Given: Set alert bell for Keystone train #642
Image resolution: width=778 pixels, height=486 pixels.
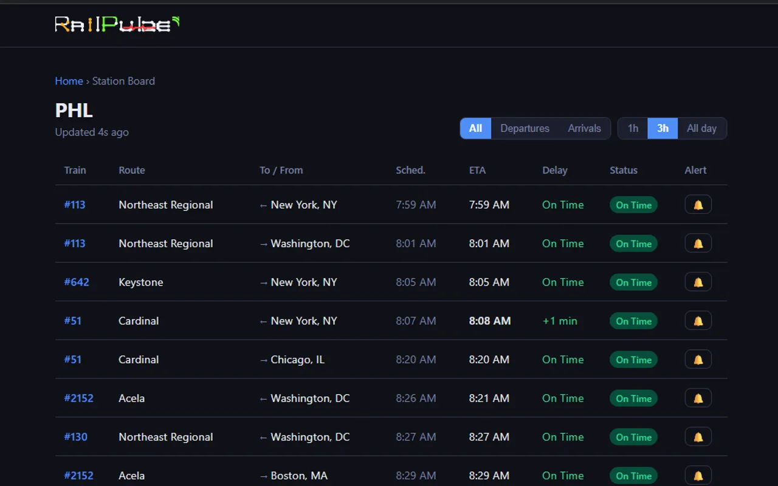Looking at the screenshot, I should [698, 282].
